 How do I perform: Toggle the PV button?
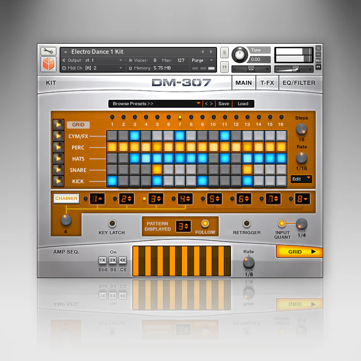(318, 67)
